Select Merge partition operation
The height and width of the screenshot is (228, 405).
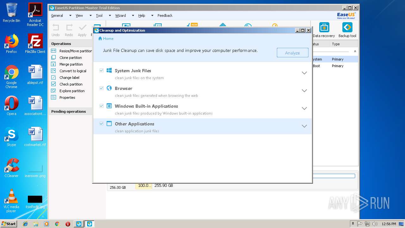(72, 64)
